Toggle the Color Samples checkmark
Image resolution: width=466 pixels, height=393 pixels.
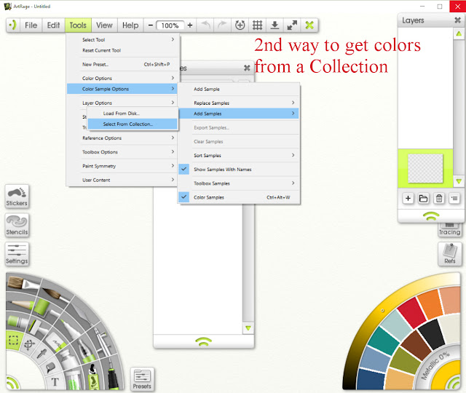(184, 197)
